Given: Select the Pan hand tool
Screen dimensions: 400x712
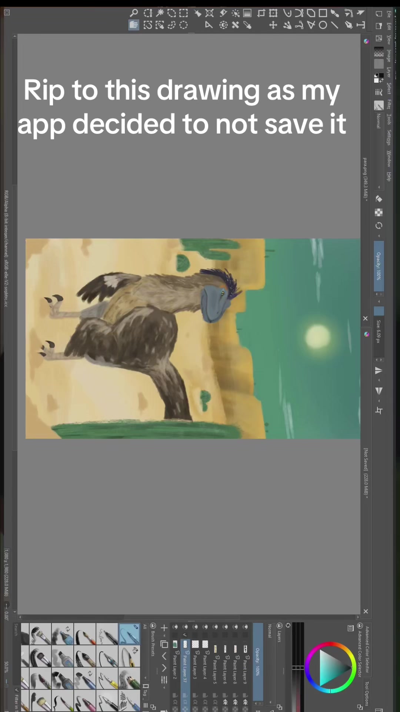Looking at the screenshot, I should click(134, 25).
